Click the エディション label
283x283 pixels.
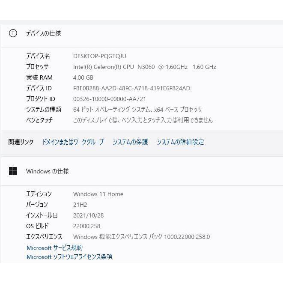click(x=39, y=194)
